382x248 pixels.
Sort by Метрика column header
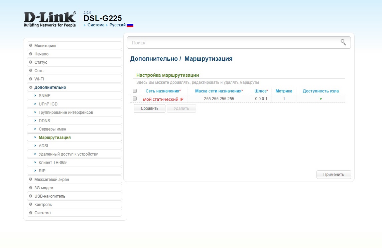pyautogui.click(x=284, y=91)
